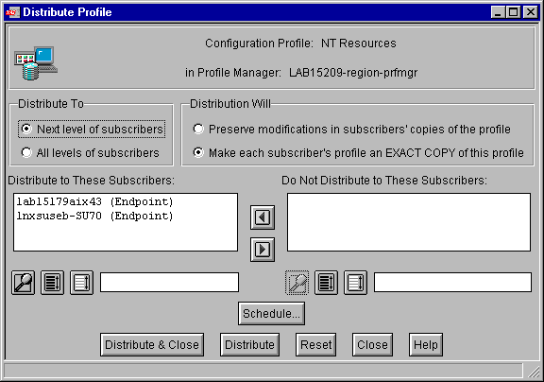
Task: Click deselect-all icon under Do Not Distribute list
Action: click(355, 283)
